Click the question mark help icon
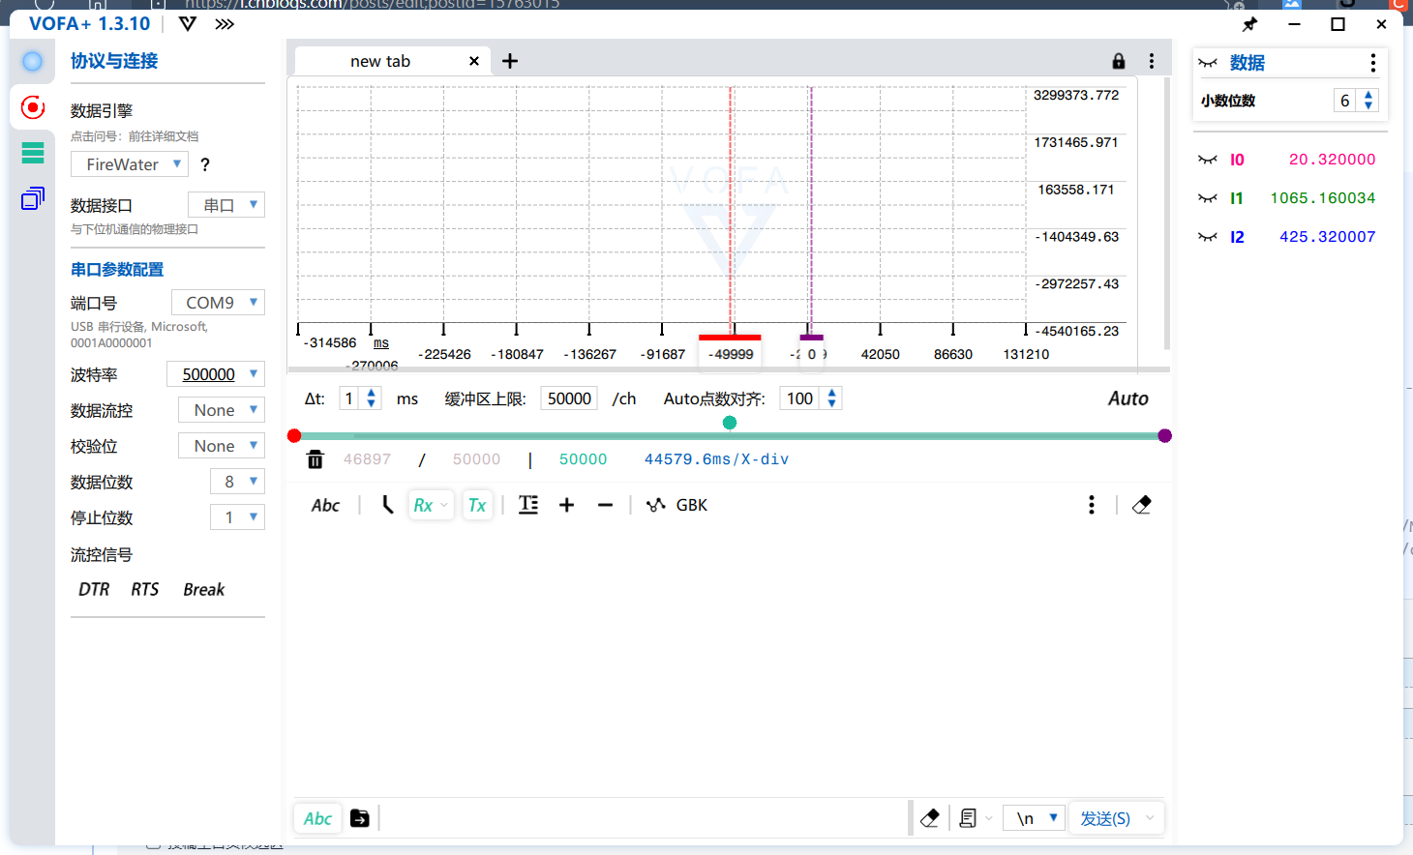This screenshot has width=1413, height=855. (x=205, y=165)
